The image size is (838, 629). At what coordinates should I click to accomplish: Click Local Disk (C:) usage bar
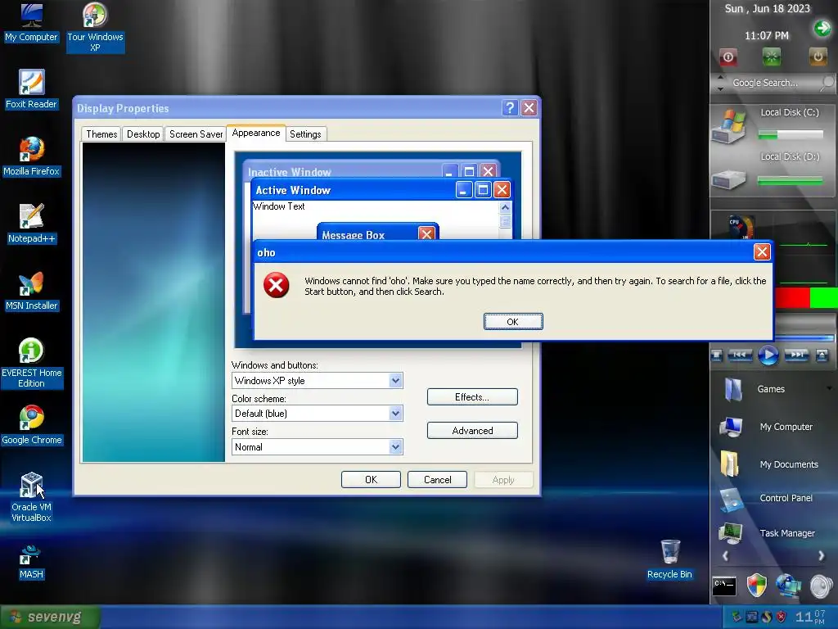coord(791,135)
